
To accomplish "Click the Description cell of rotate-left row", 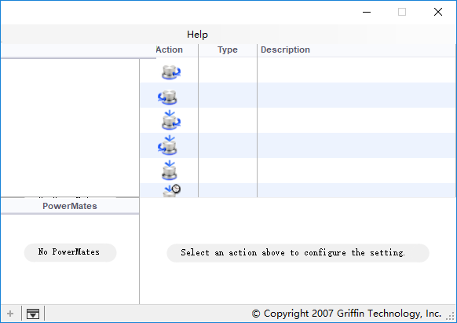I will tap(356, 95).
